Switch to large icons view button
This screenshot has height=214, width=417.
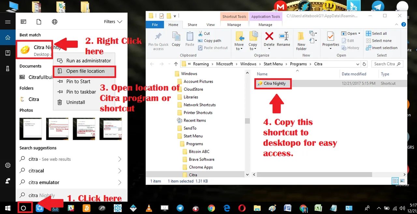click(402, 181)
